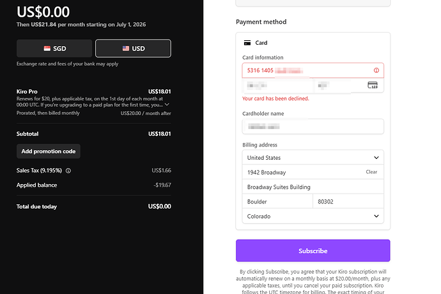Image resolution: width=441 pixels, height=294 pixels.
Task: Click the card number error alert icon
Action: [x=376, y=70]
